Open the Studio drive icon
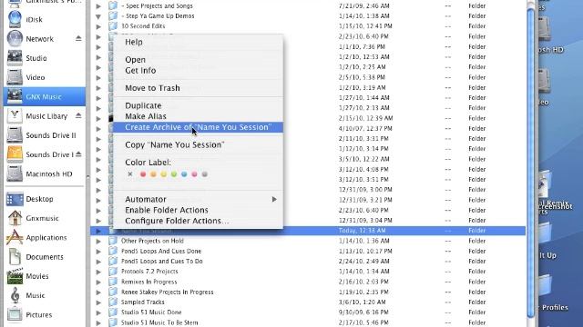The height and width of the screenshot is (327, 583). pyautogui.click(x=15, y=58)
